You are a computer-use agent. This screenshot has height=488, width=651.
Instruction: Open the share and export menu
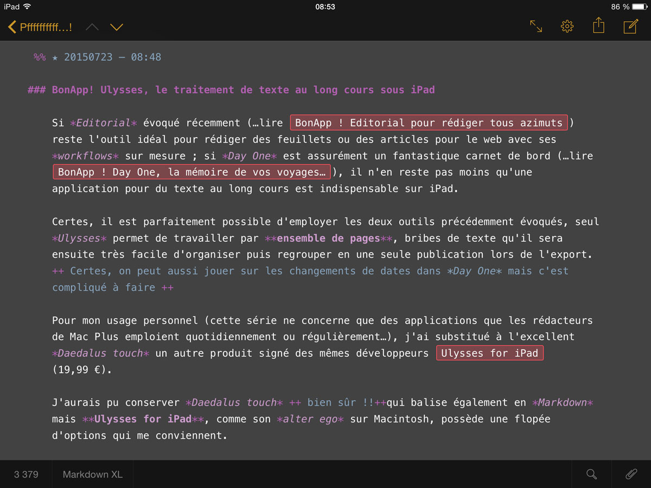(x=598, y=25)
